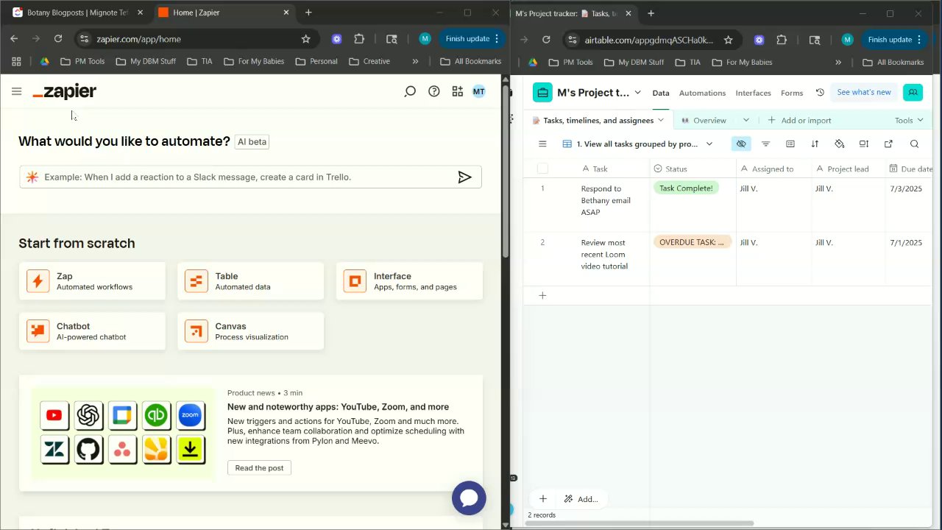Open the Airtable group records icon
Image resolution: width=942 pixels, height=530 pixels.
(x=790, y=144)
